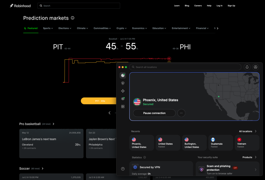This screenshot has width=265, height=180.
Task: Expand the Sports category dropdown
Action: click(48, 28)
